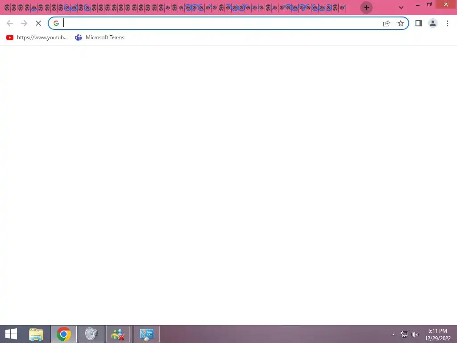
Task: Bookmark this tab with the star icon
Action: [401, 23]
